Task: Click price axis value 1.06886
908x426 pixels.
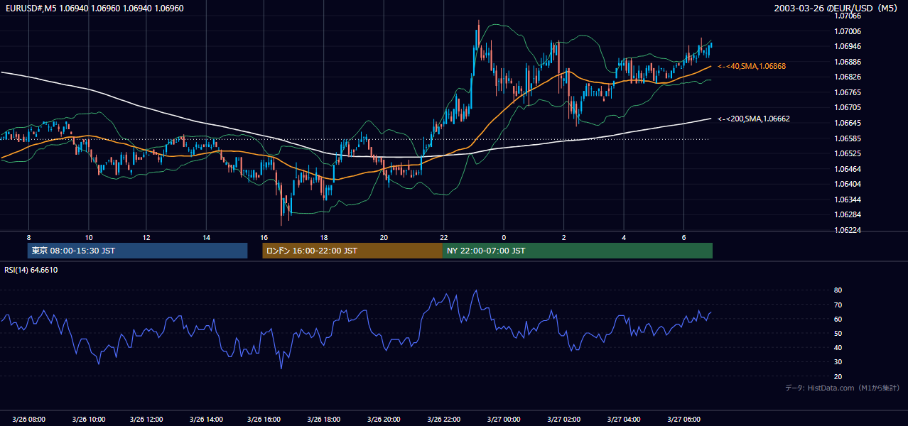Action: coord(848,62)
